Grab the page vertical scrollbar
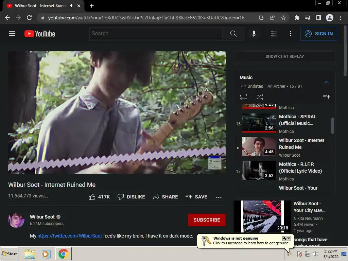This screenshot has width=348, height=261. point(345,51)
